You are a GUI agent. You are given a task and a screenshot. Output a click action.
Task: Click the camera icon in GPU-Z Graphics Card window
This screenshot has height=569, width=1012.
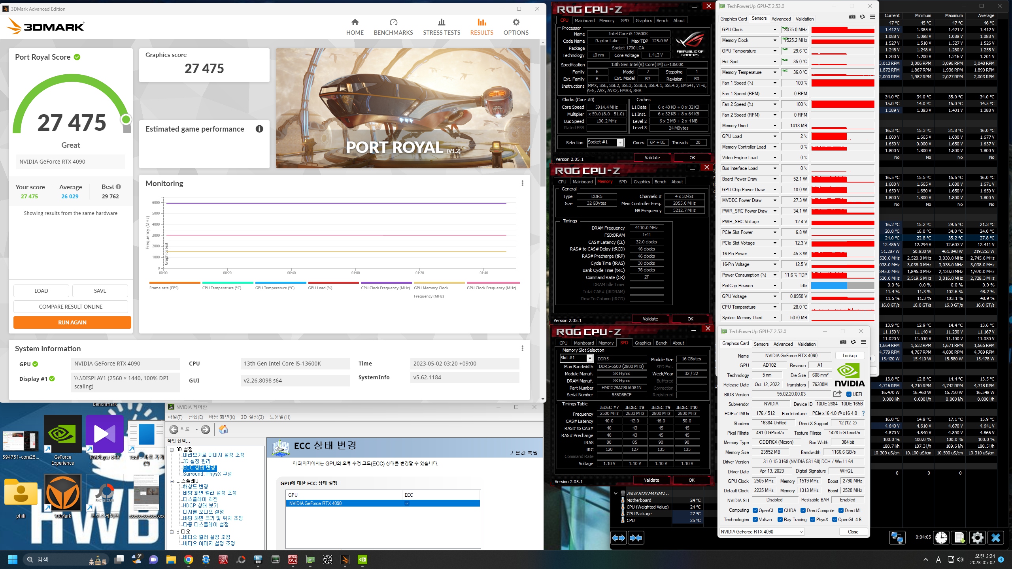pos(843,342)
